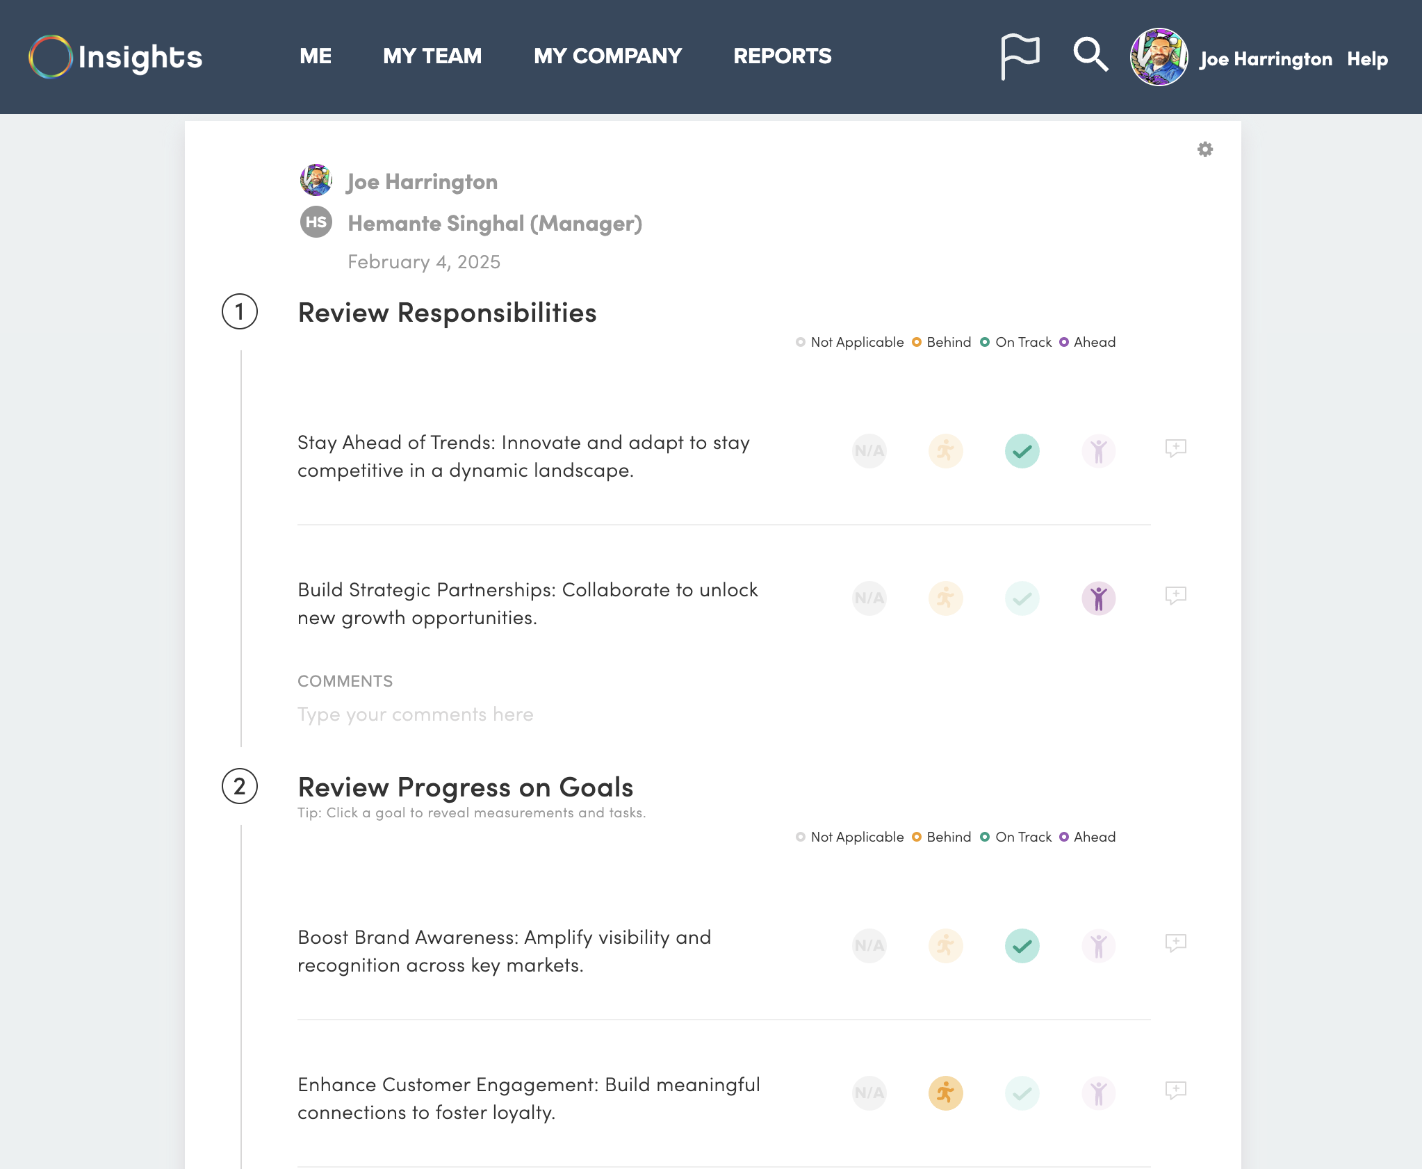Mark Stay Ahead of Trends as On Track
The height and width of the screenshot is (1169, 1422).
1022,451
